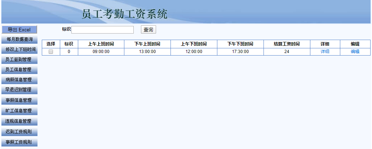The image size is (372, 149).
Task: Open the 详细 link for row 0
Action: [x=325, y=52]
